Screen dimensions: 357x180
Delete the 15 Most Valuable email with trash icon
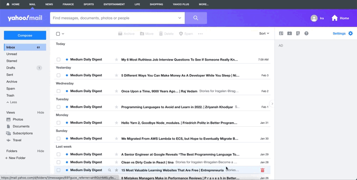click(262, 170)
